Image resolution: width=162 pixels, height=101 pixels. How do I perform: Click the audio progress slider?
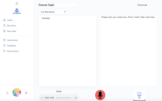click(64, 98)
